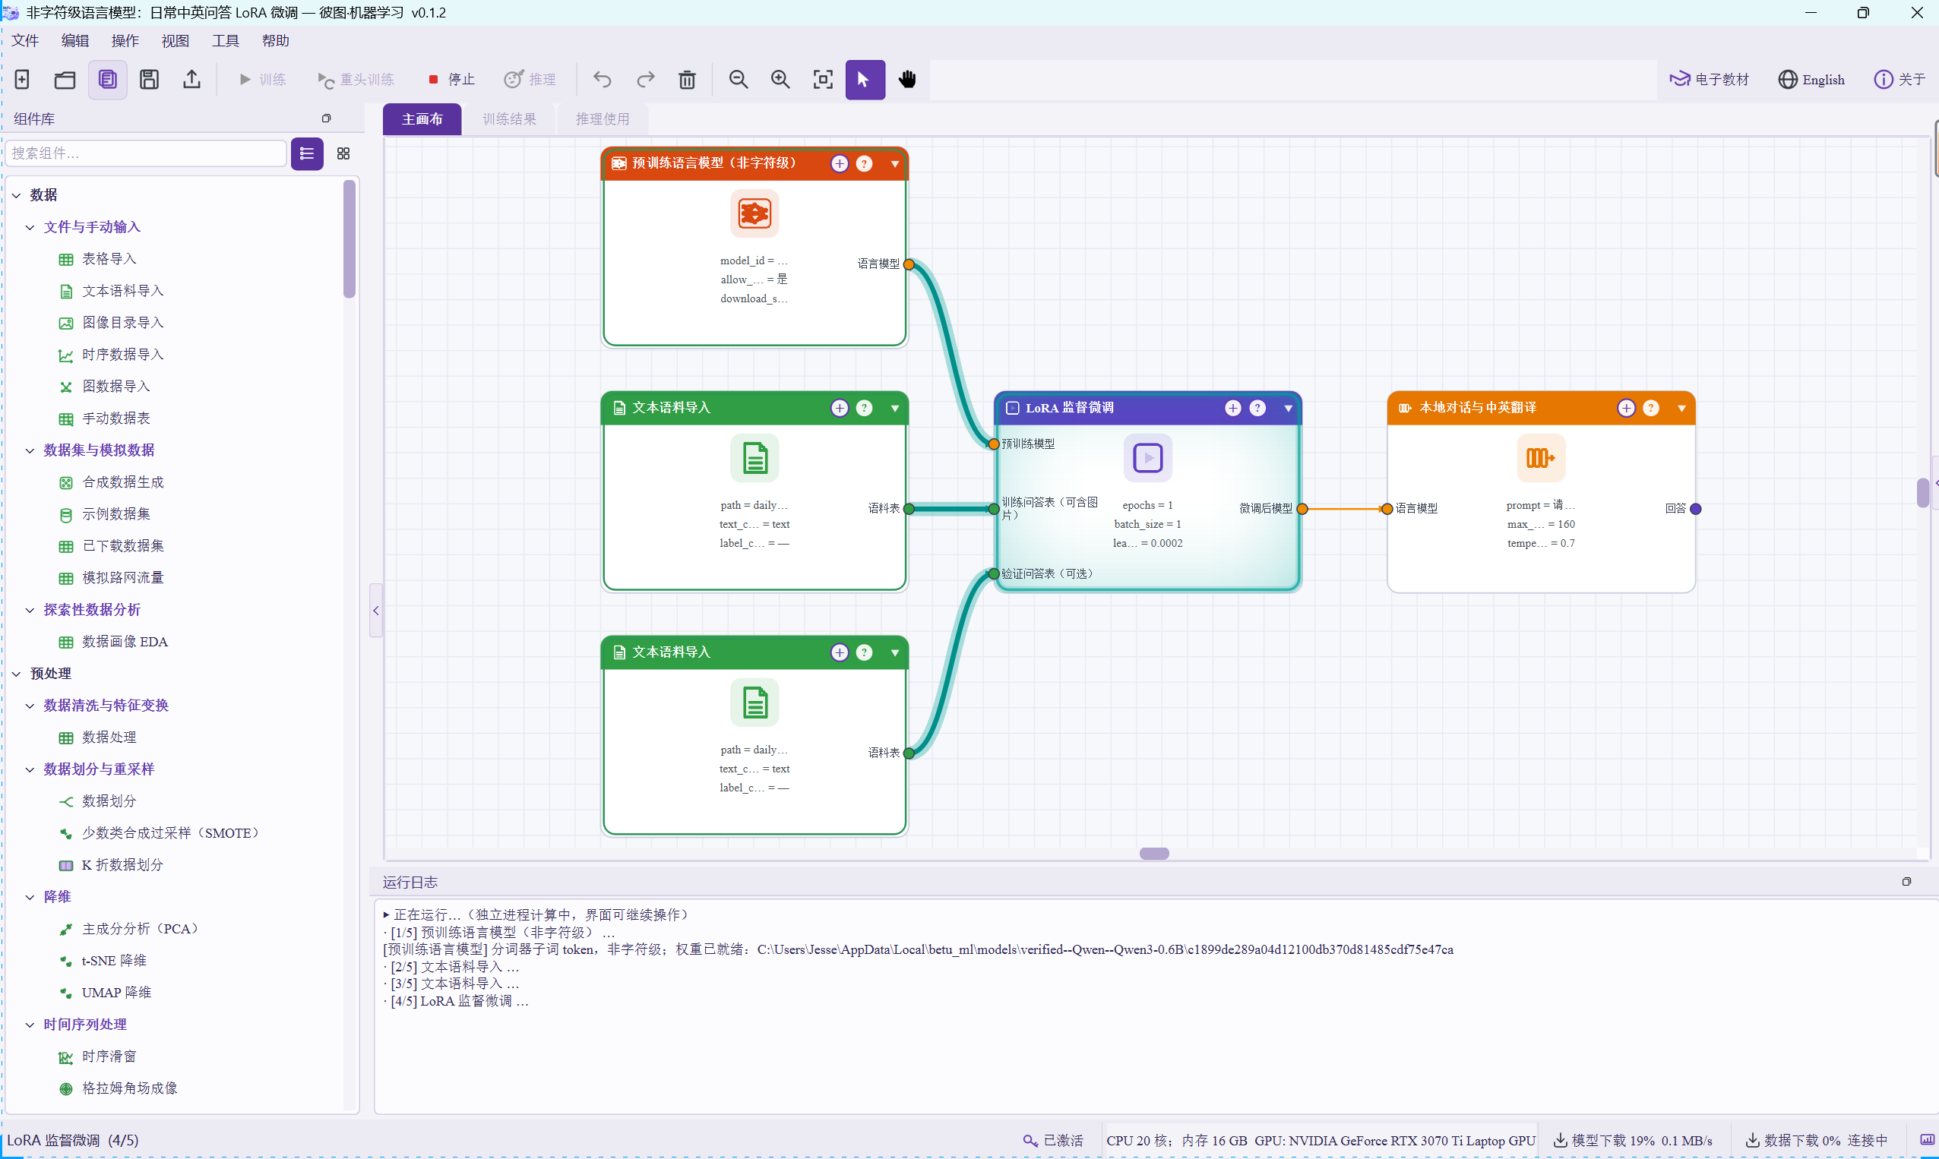Redo the last action

(645, 79)
